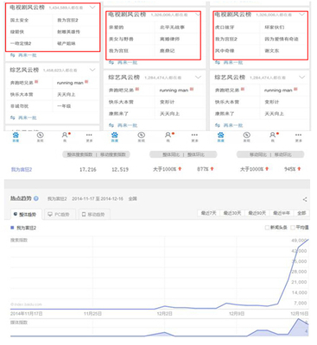This screenshot has width=317, height=345.
Task: Collapse 综艺风云榜 in the right phone screen
Action: click(x=301, y=78)
